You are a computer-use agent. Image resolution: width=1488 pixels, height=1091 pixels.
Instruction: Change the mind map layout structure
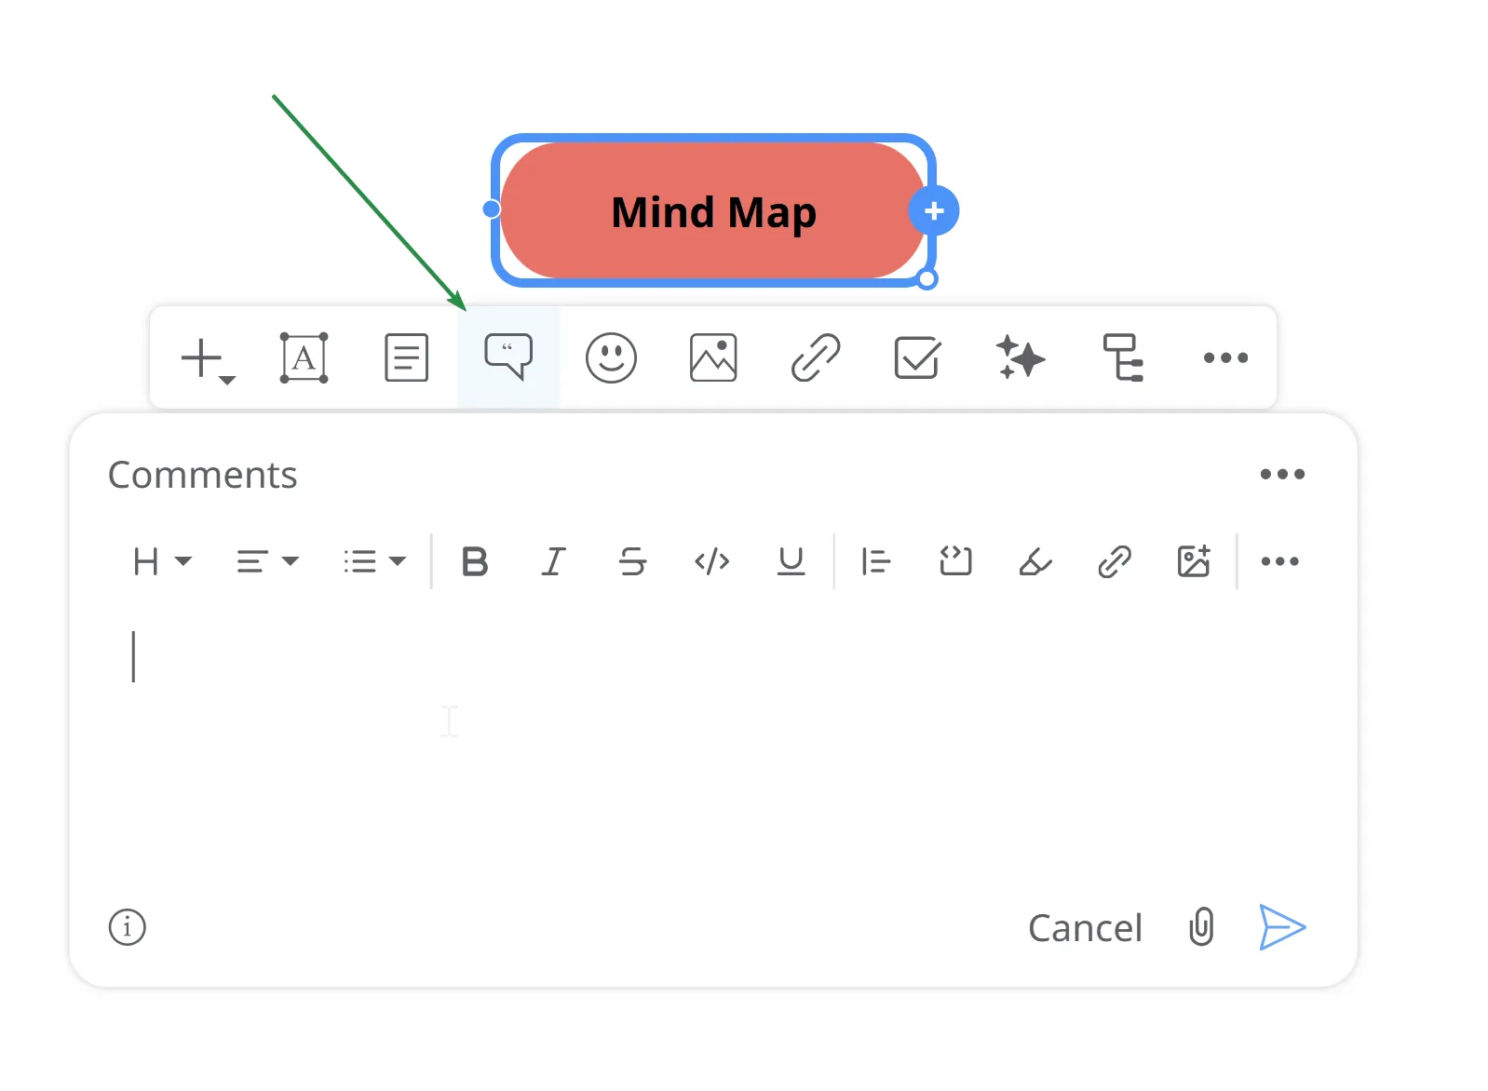(1123, 357)
